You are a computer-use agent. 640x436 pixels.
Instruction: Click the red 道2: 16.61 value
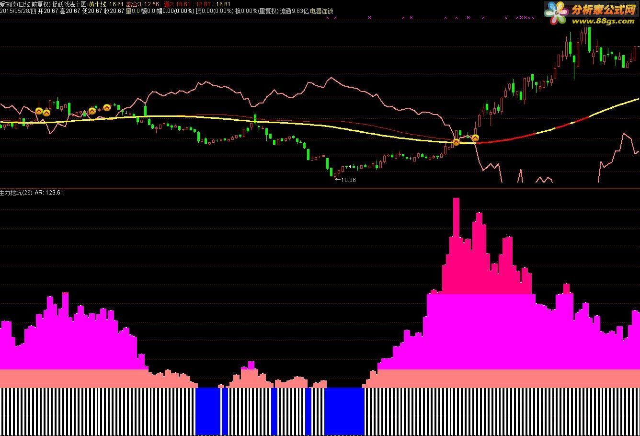[x=177, y=4]
